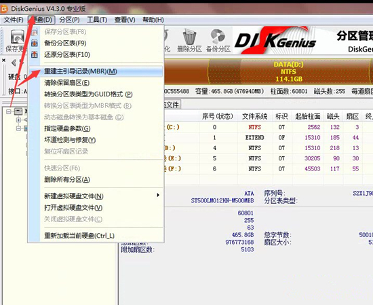Click the additional sectors value 5103
The height and width of the screenshot is (305, 373).
point(247,249)
